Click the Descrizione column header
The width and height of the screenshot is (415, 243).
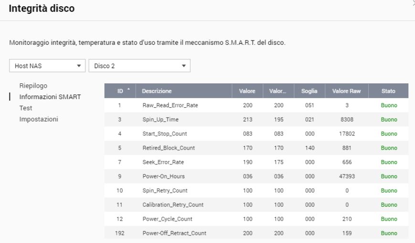(x=157, y=91)
